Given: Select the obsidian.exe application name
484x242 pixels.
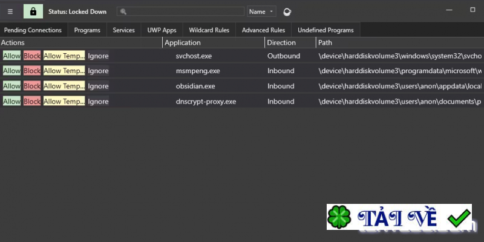Looking at the screenshot, I should click(195, 86).
